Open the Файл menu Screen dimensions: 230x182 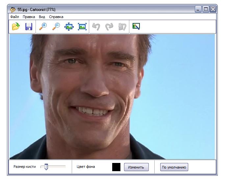(x=14, y=17)
